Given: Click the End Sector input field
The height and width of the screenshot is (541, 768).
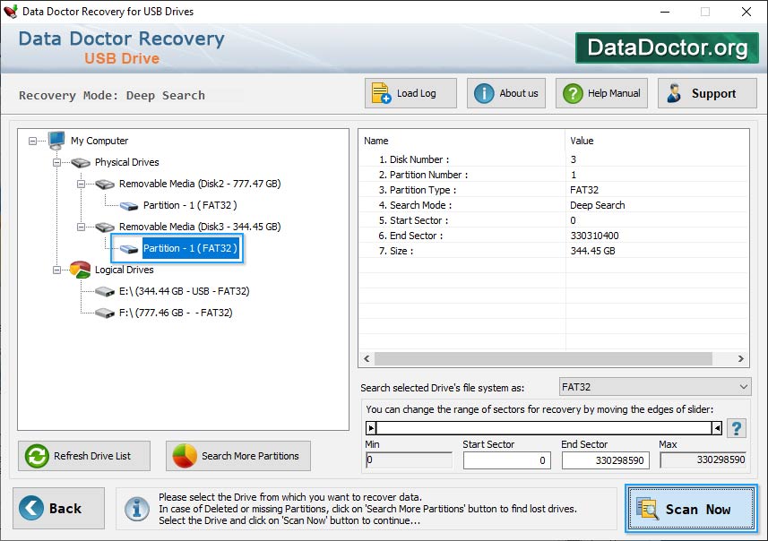Looking at the screenshot, I should 606,460.
